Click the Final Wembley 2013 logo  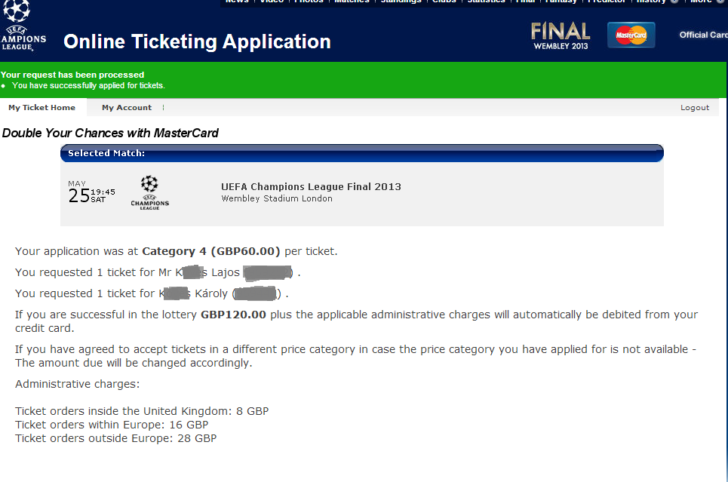(x=561, y=35)
